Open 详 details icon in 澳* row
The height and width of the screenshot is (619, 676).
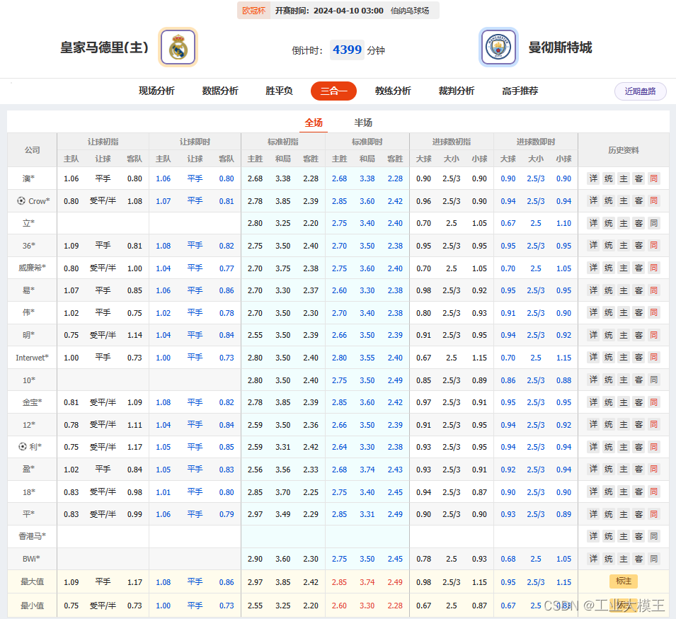pos(594,178)
